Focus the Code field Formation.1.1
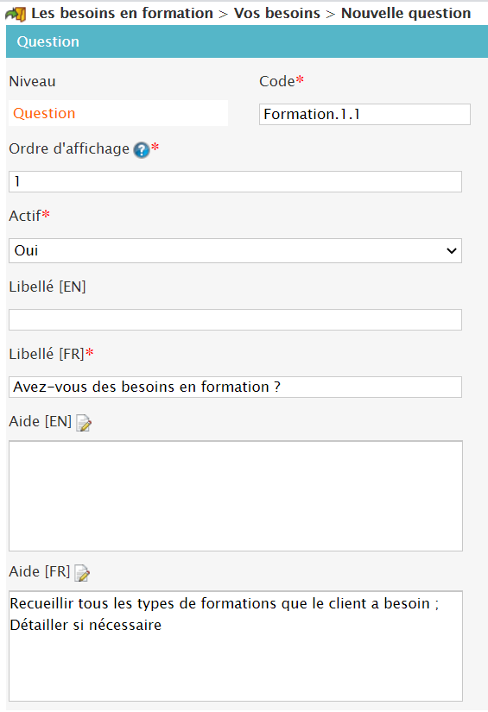Image resolution: width=488 pixels, height=712 pixels. (364, 115)
